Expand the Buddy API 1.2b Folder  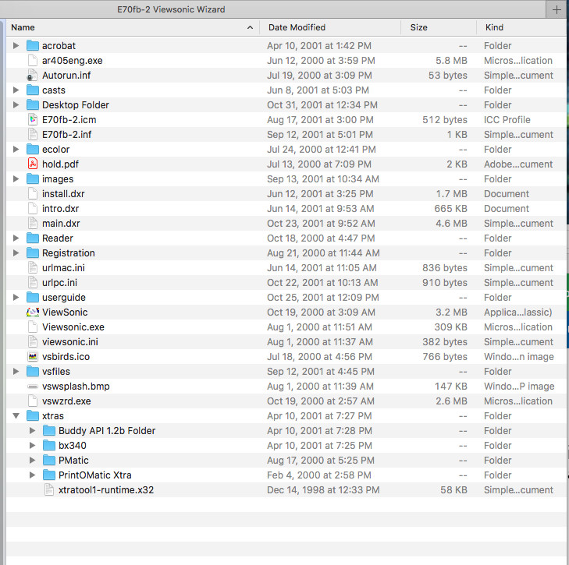click(32, 430)
